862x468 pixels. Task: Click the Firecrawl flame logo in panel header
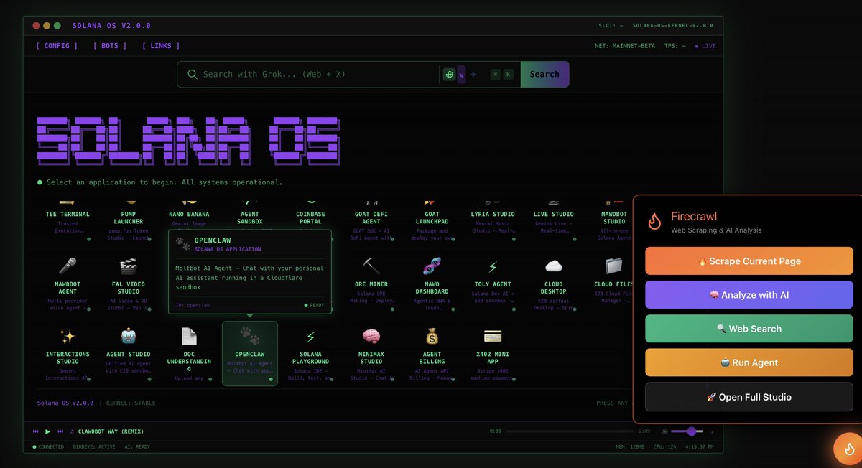coord(654,222)
